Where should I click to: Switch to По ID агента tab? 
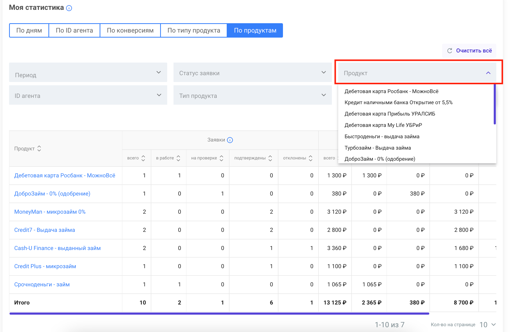(74, 31)
